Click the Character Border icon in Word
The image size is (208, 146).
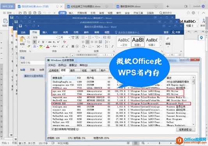[77, 37]
